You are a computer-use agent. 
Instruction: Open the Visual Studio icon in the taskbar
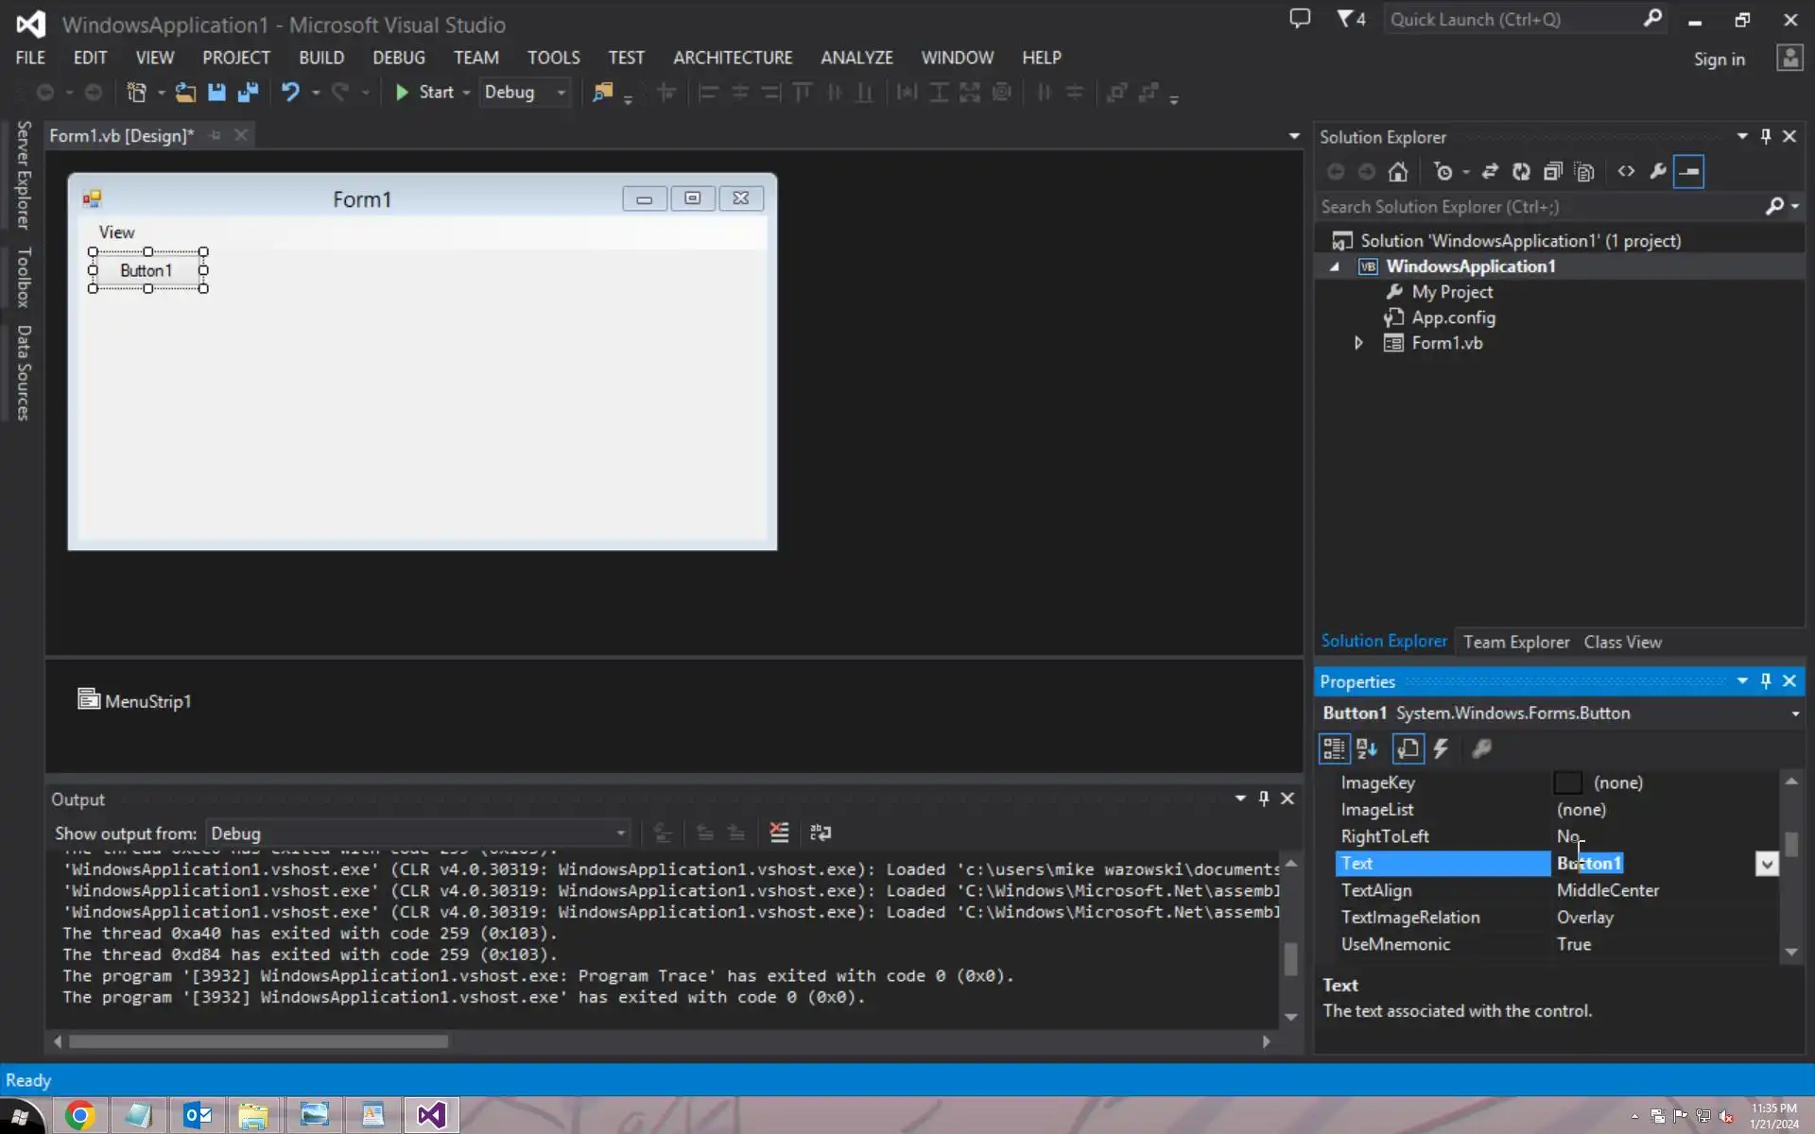(431, 1115)
